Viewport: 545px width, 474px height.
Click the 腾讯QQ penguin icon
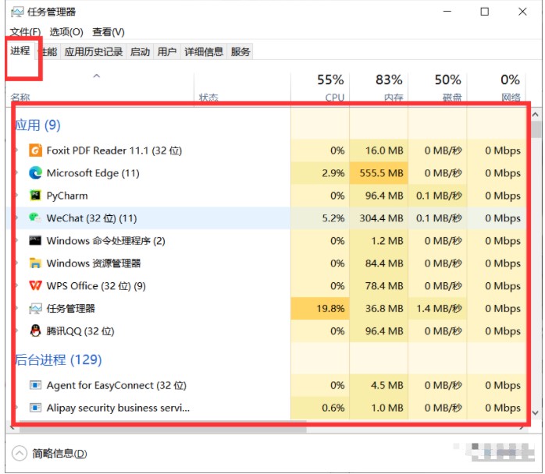click(35, 331)
